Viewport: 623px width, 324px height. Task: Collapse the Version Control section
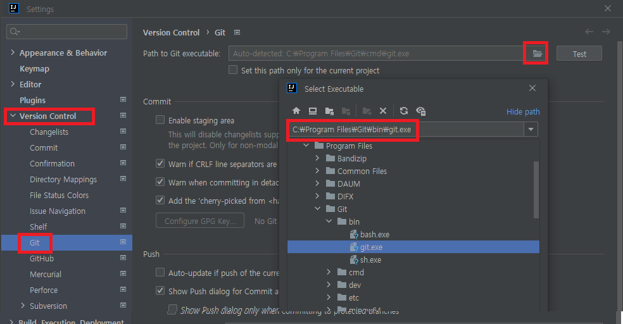[13, 116]
